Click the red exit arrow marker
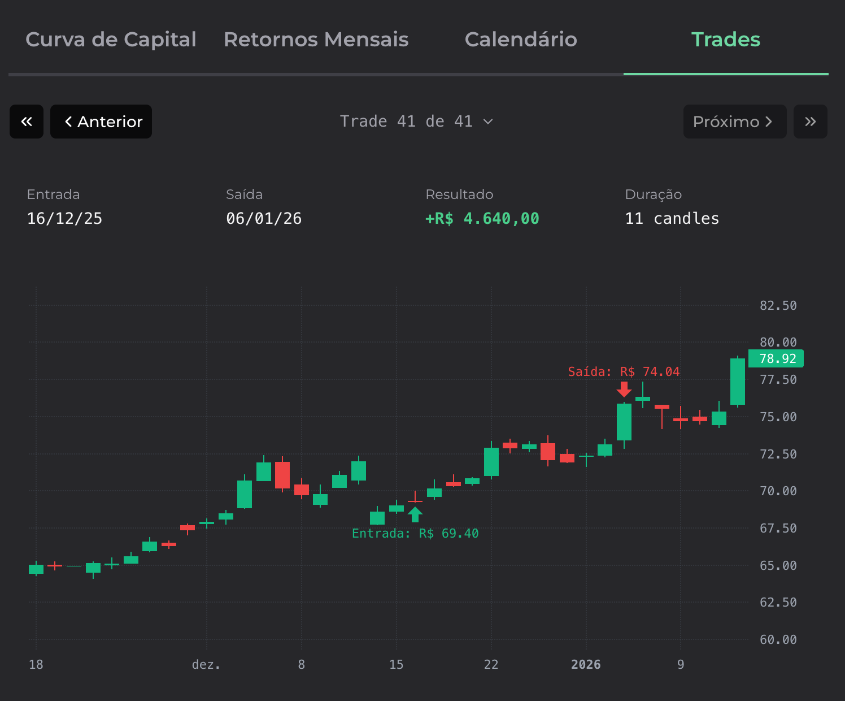845x701 pixels. pos(624,389)
